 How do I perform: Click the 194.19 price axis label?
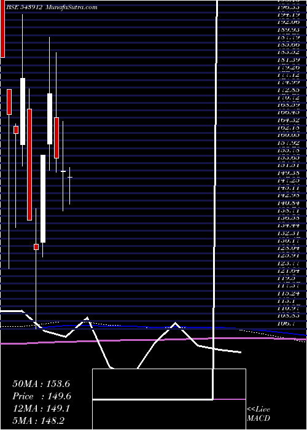(288, 15)
